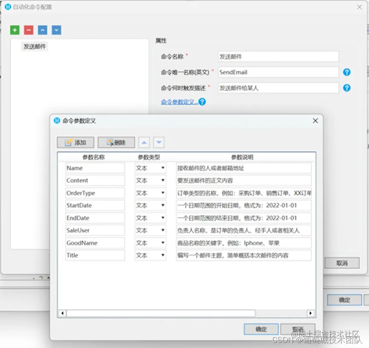Screen dimensions: 369x348
Task: Click the move parameter up arrow
Action: tap(145, 142)
